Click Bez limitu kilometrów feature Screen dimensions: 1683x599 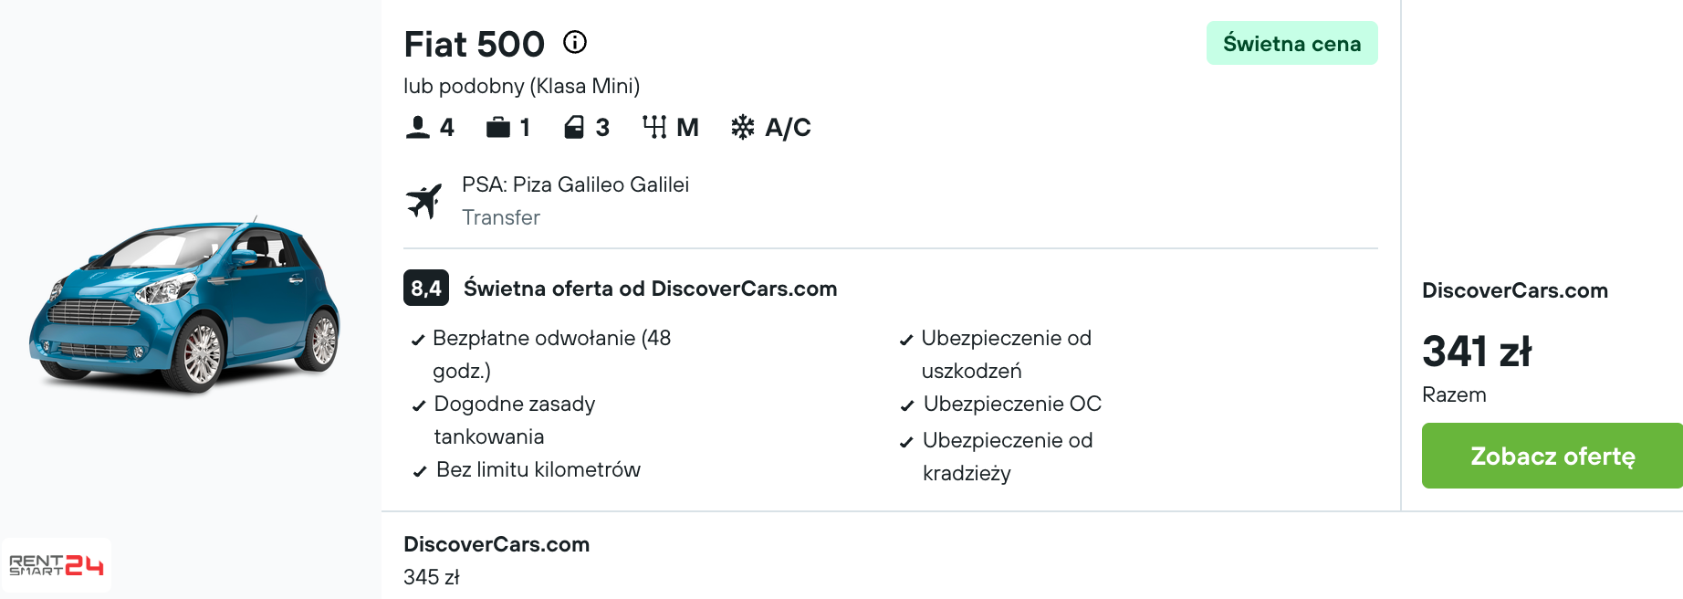pyautogui.click(x=527, y=469)
